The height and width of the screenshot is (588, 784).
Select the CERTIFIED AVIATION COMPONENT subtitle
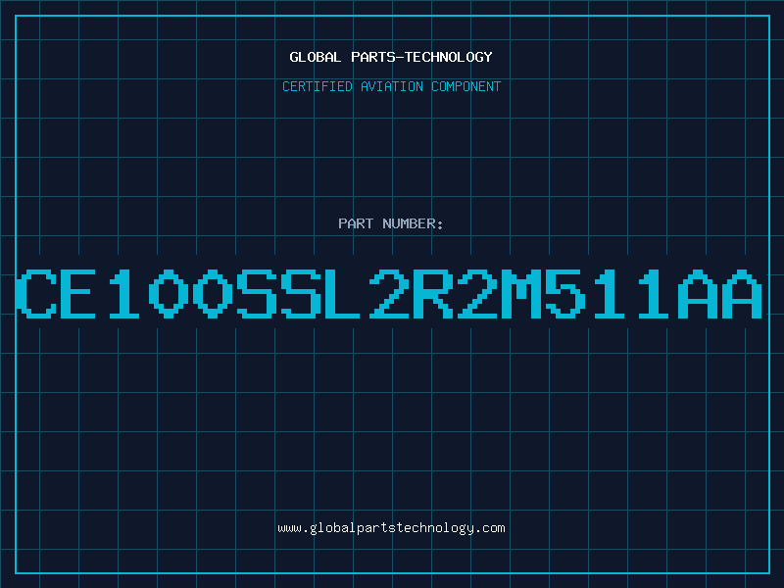[391, 86]
